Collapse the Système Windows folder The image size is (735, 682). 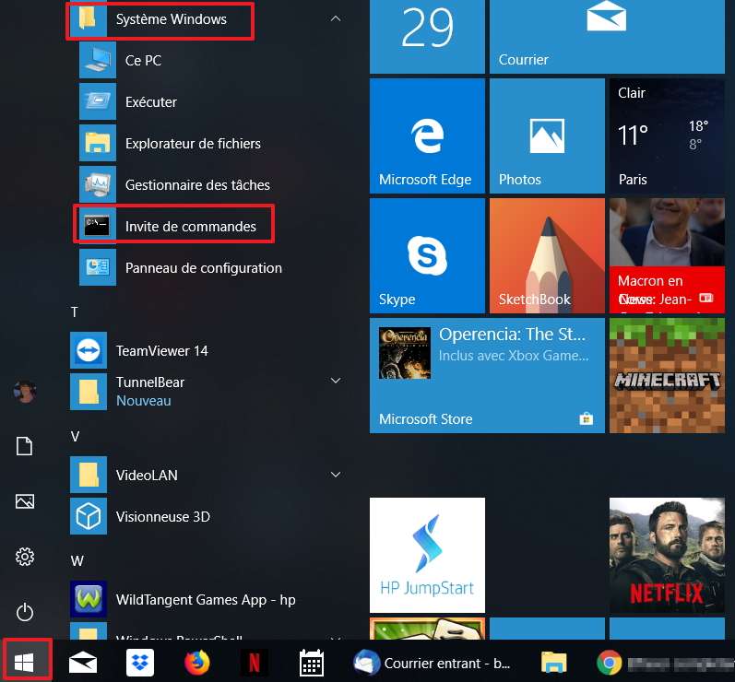[x=336, y=18]
